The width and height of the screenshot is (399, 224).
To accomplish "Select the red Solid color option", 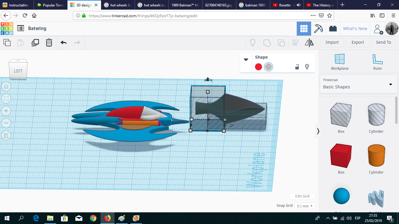I will (259, 67).
